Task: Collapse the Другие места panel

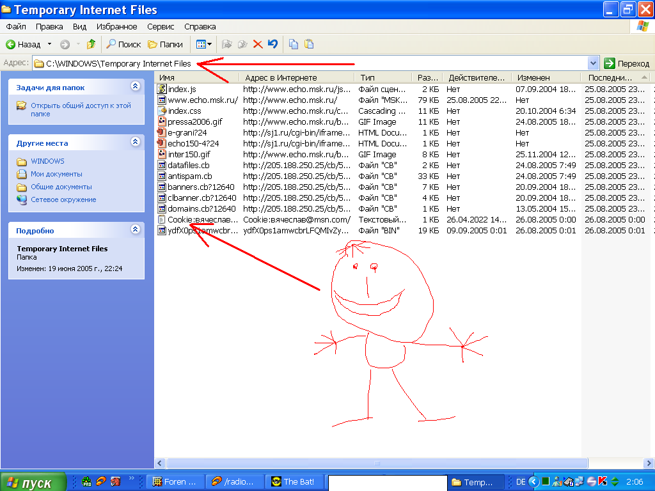Action: pos(136,141)
